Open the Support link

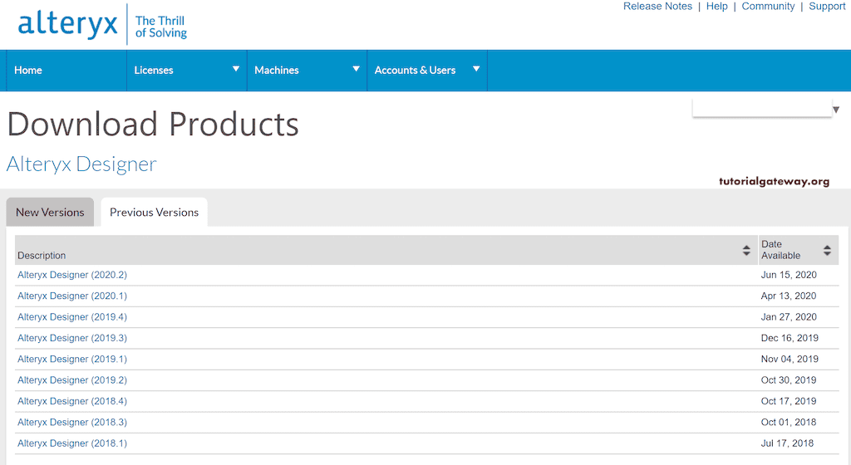(827, 7)
